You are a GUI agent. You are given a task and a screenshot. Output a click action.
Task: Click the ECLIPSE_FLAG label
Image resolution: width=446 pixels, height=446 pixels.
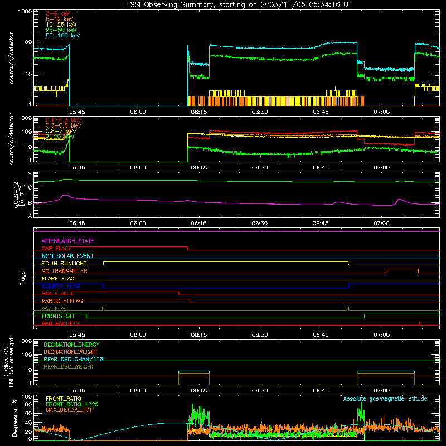tap(61, 286)
